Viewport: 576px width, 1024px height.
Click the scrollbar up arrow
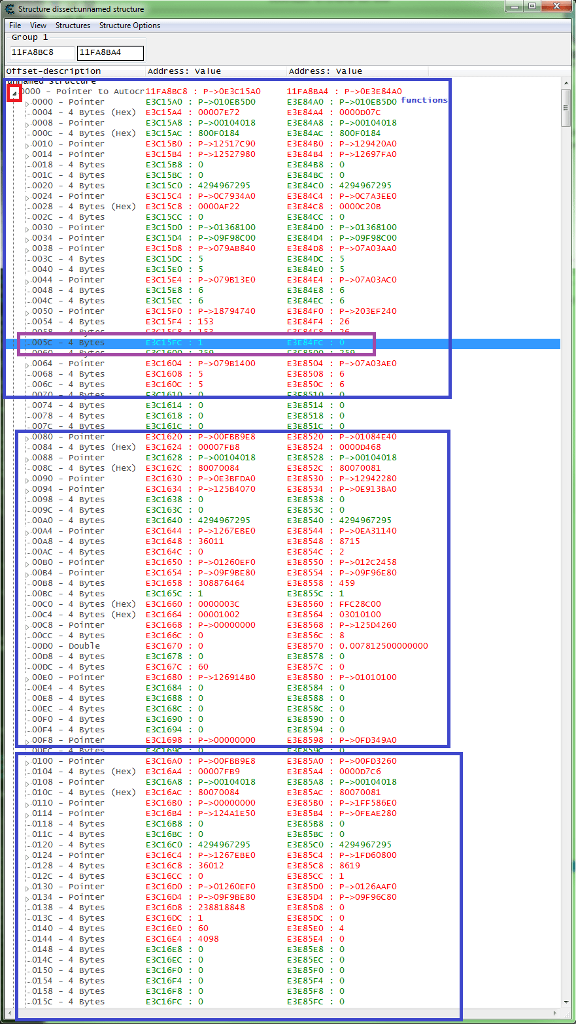pyautogui.click(x=566, y=82)
